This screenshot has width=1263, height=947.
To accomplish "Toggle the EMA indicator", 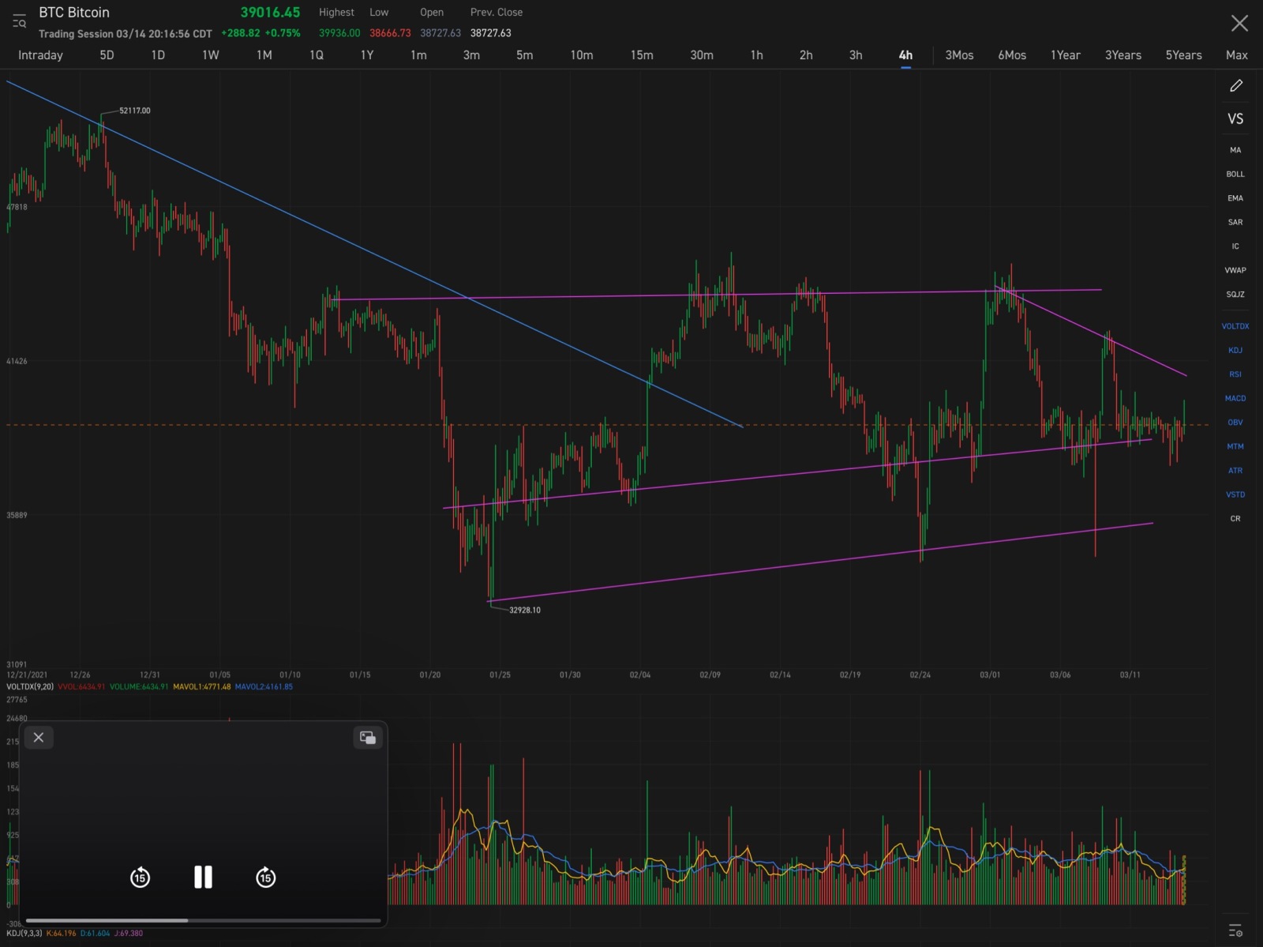I will 1235,198.
